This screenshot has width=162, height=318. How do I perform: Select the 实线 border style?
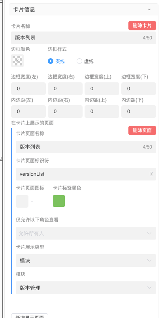[56, 61]
